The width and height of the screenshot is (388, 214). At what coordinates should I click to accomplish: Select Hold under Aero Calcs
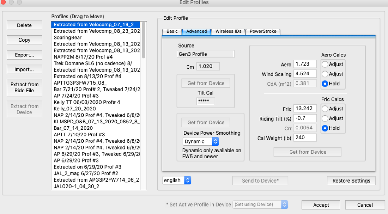pyautogui.click(x=325, y=83)
